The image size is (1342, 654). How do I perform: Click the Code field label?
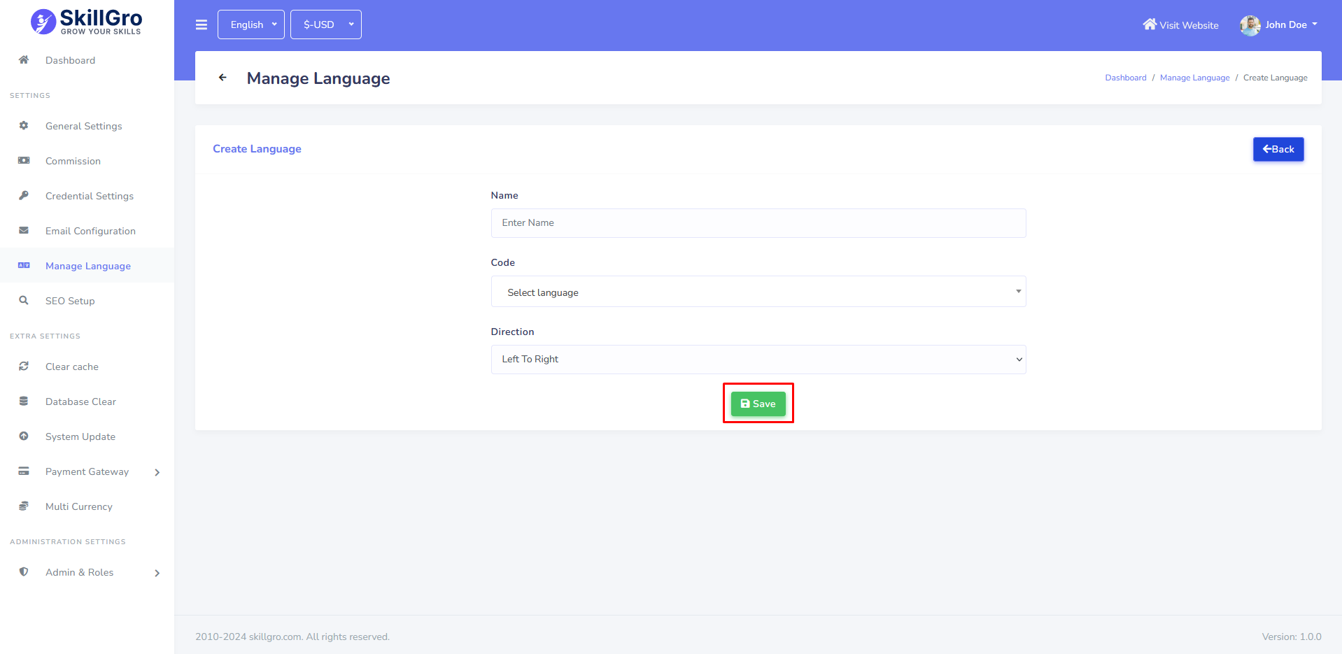click(x=502, y=262)
